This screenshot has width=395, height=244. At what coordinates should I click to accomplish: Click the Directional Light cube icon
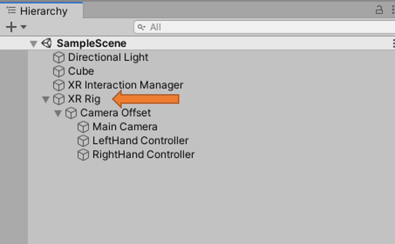(x=59, y=58)
